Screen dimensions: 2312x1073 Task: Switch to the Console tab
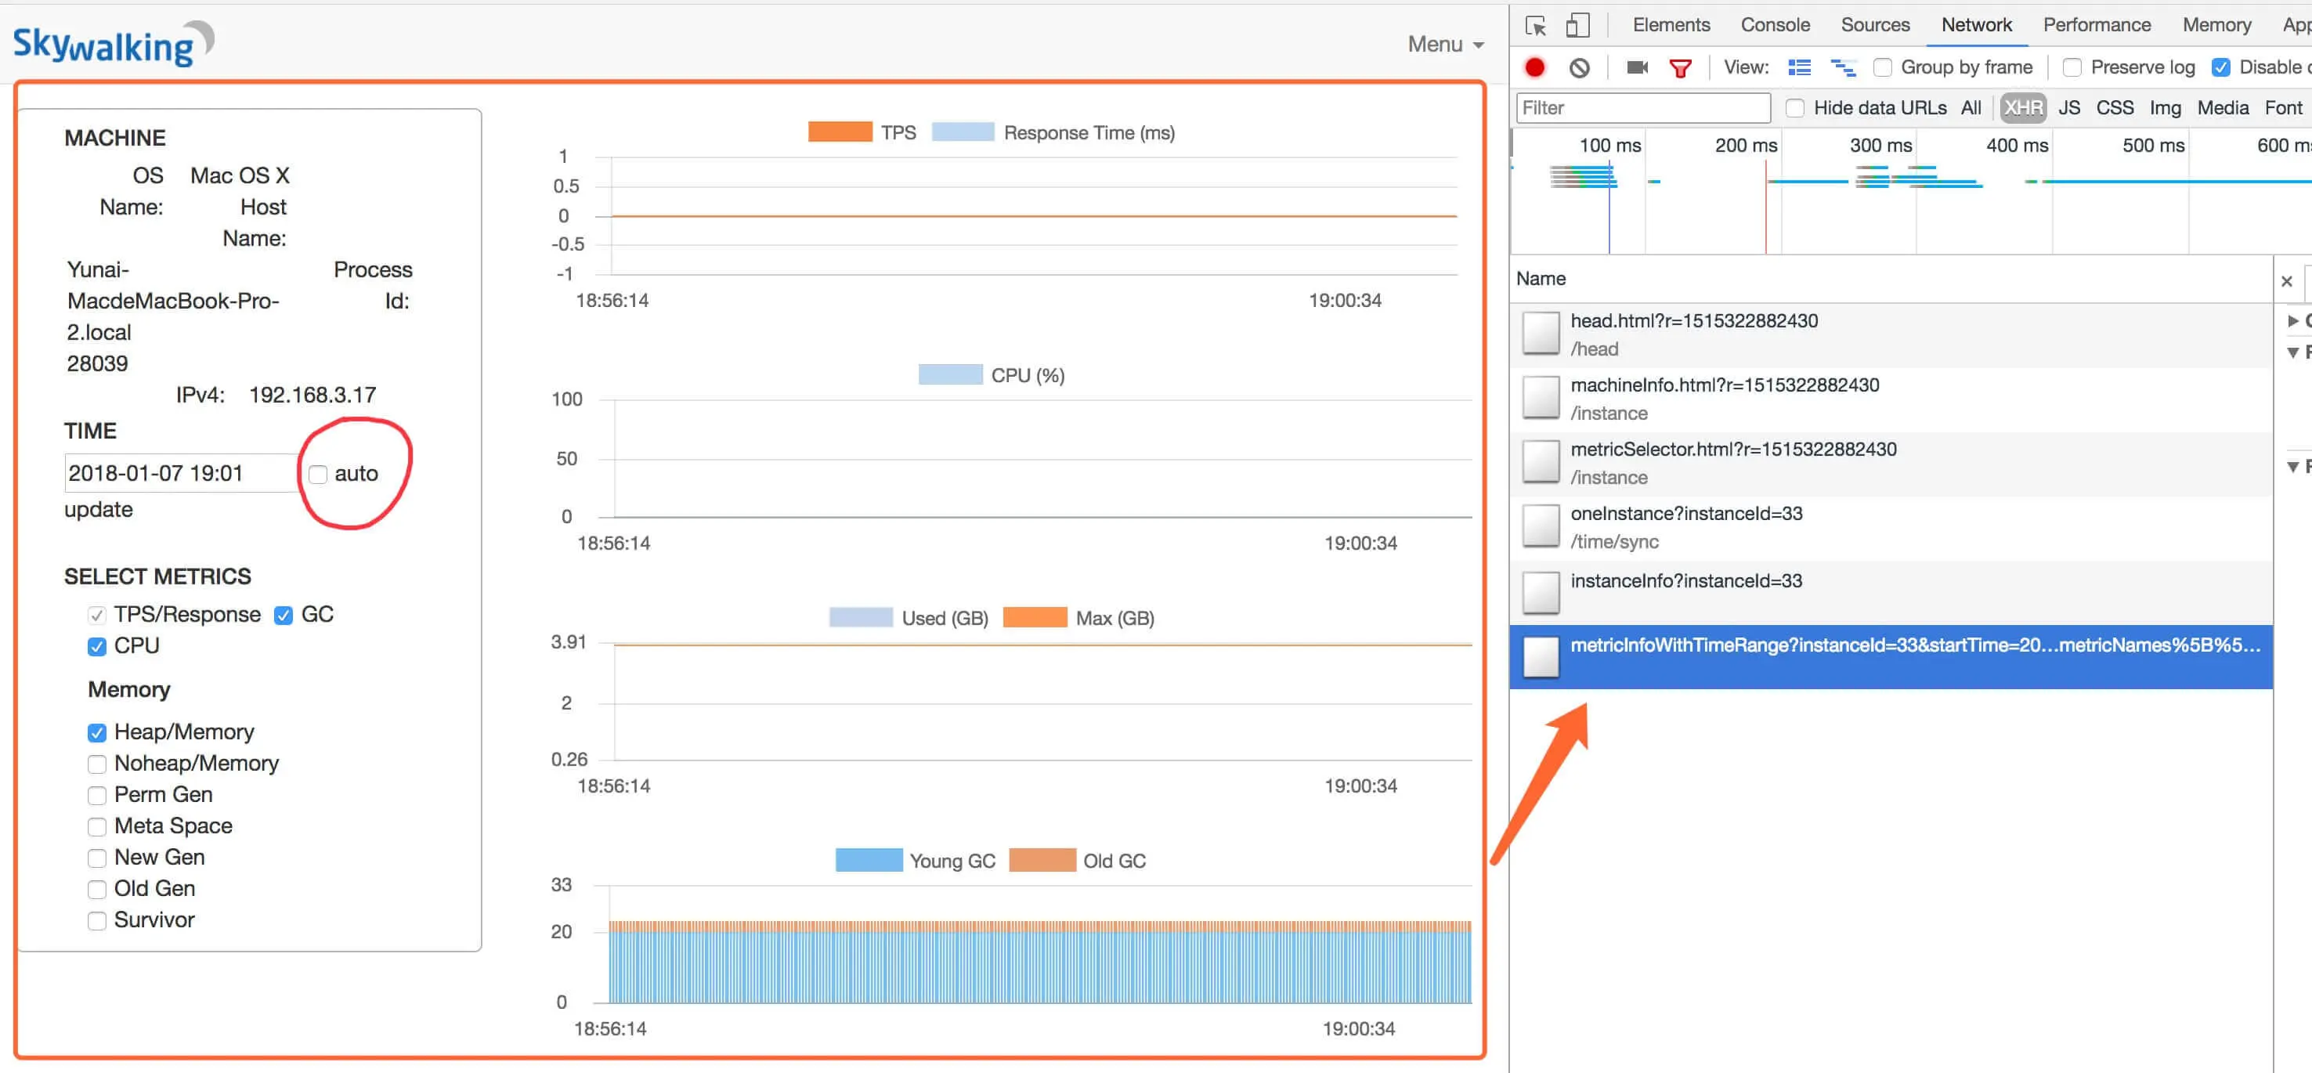point(1775,25)
